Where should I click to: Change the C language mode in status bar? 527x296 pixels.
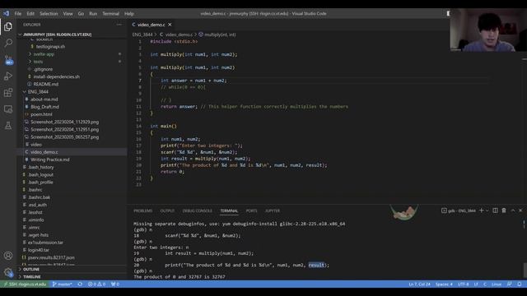coord(485,284)
